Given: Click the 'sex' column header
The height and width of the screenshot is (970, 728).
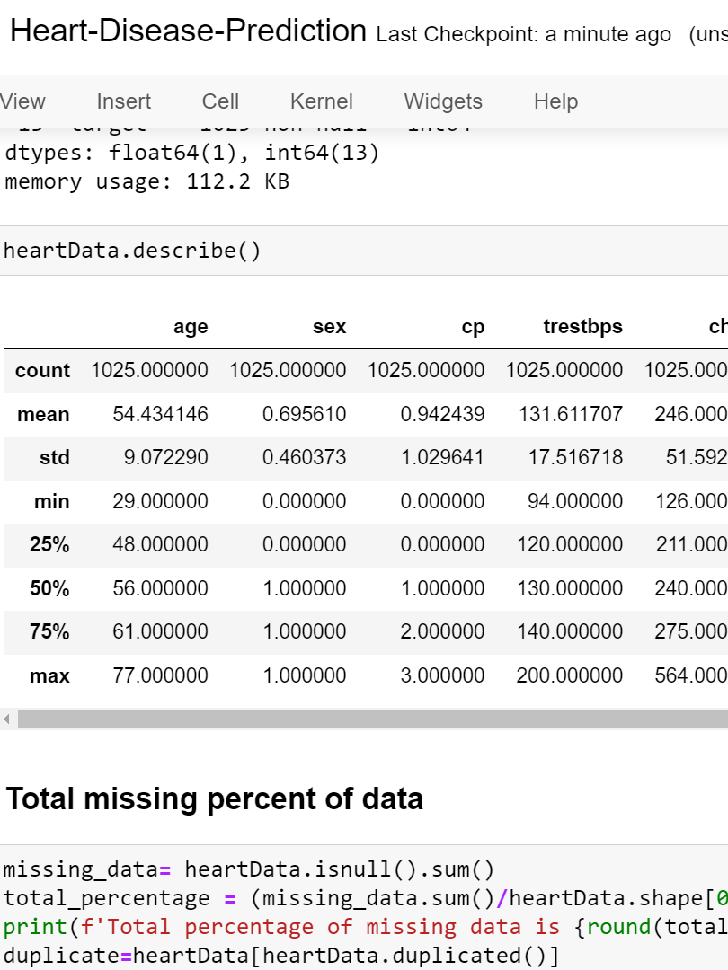Looking at the screenshot, I should click(x=329, y=327).
